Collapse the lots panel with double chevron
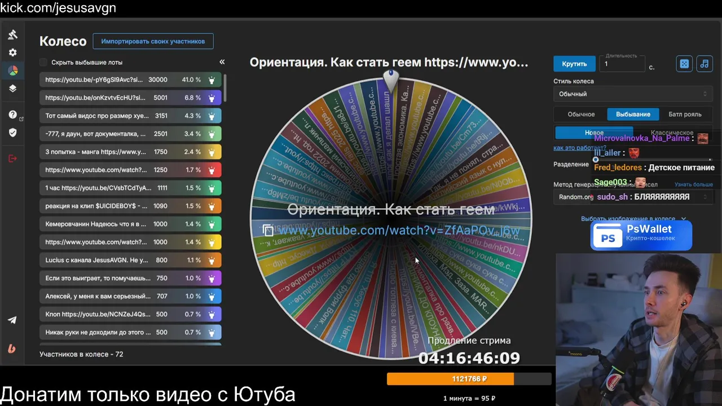722x406 pixels. coord(222,62)
